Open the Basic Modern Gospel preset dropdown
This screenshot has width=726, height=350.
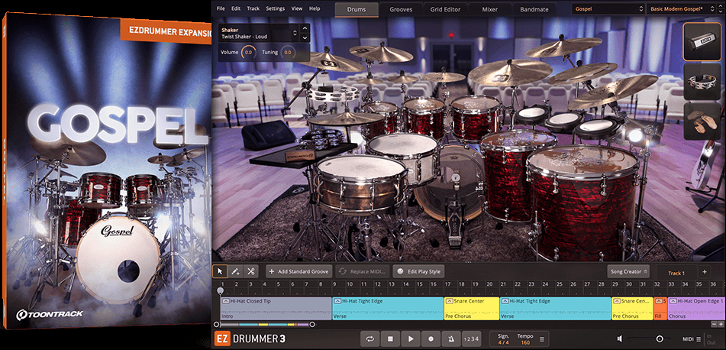click(682, 9)
